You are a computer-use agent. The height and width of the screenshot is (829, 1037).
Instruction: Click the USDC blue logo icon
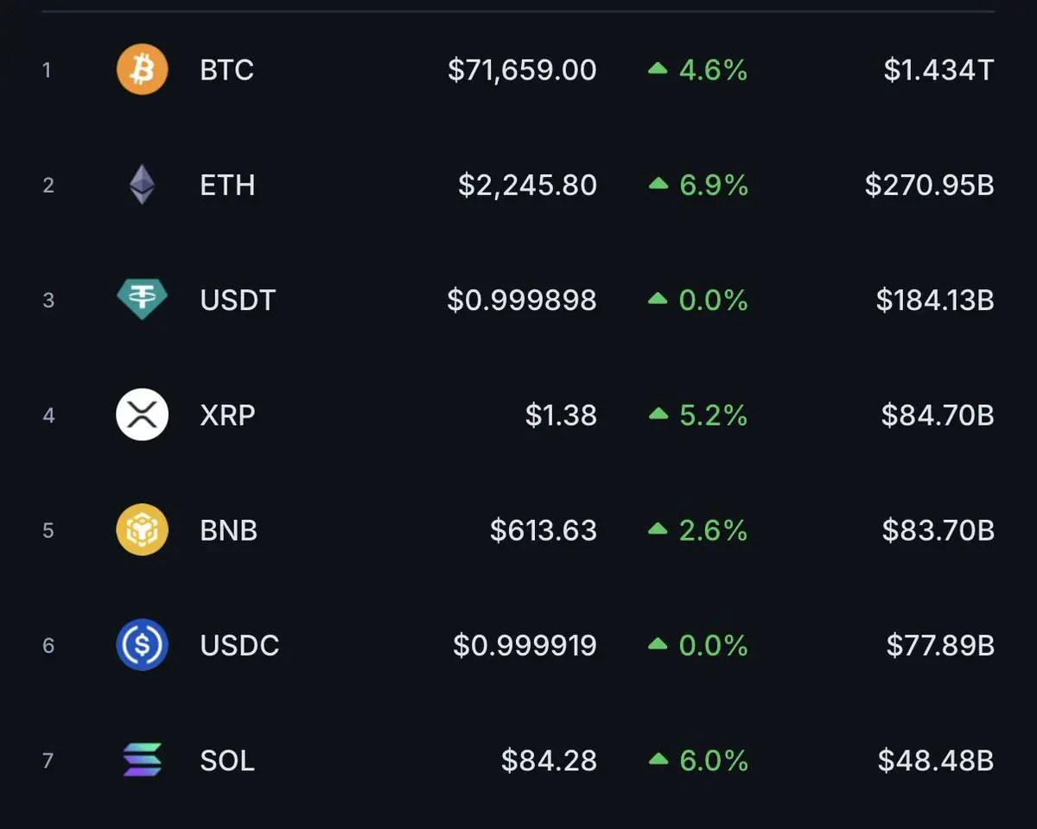[142, 645]
